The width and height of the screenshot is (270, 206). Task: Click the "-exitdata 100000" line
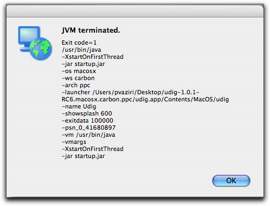pos(87,120)
